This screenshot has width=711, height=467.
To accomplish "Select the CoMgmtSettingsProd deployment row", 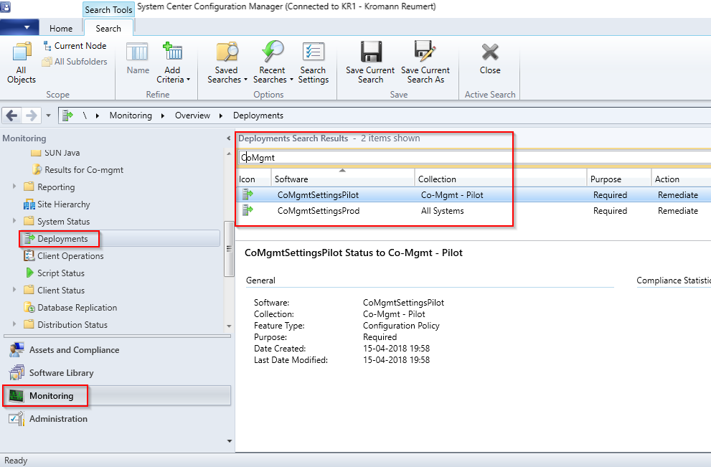I will [x=474, y=211].
